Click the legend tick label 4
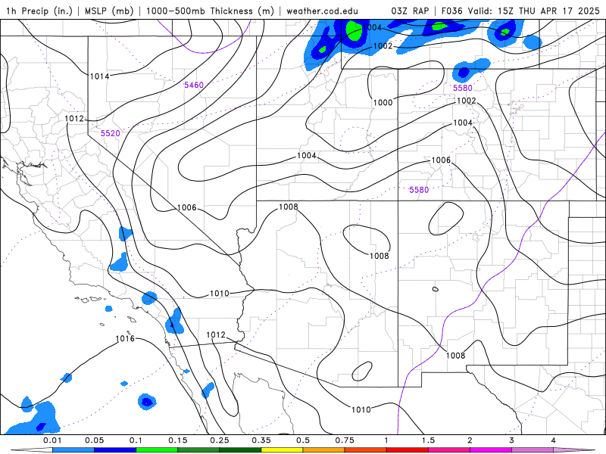606x454 pixels. click(554, 440)
